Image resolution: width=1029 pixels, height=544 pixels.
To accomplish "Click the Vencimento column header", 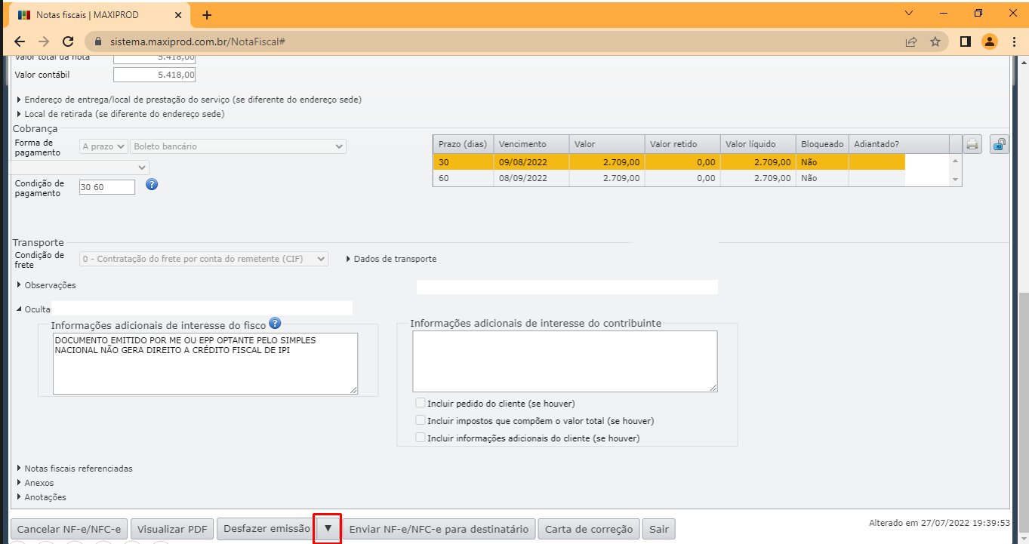I will coord(531,144).
